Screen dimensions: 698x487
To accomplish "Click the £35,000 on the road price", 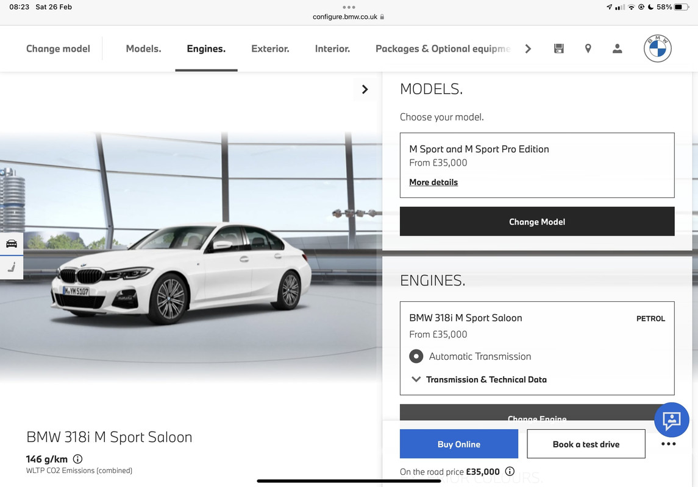I will (483, 471).
